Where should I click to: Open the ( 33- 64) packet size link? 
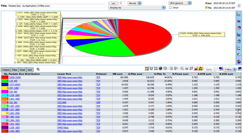(13, 81)
